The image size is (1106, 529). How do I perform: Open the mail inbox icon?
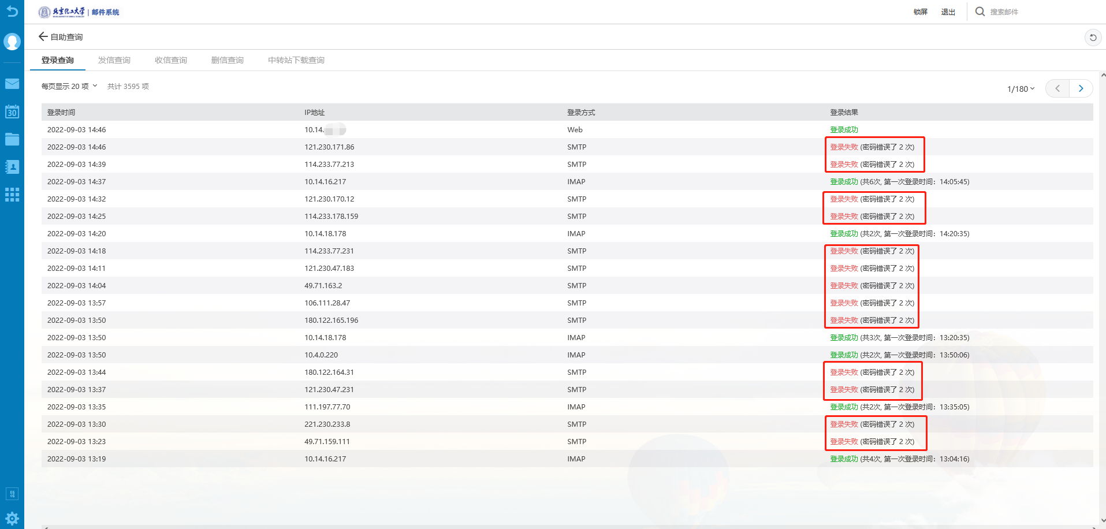pyautogui.click(x=12, y=84)
